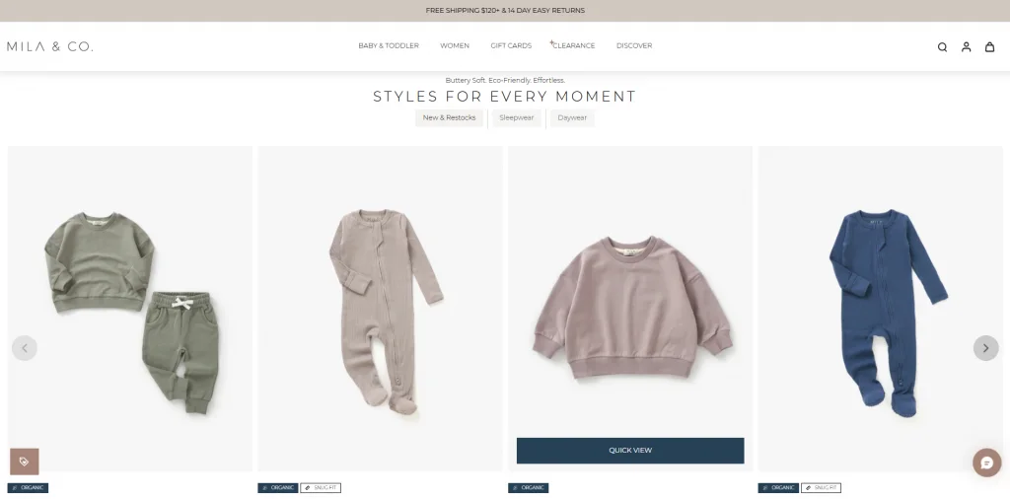Viewport: 1010px width, 499px height.
Task: Open Baby & Toddler menu
Action: (389, 45)
